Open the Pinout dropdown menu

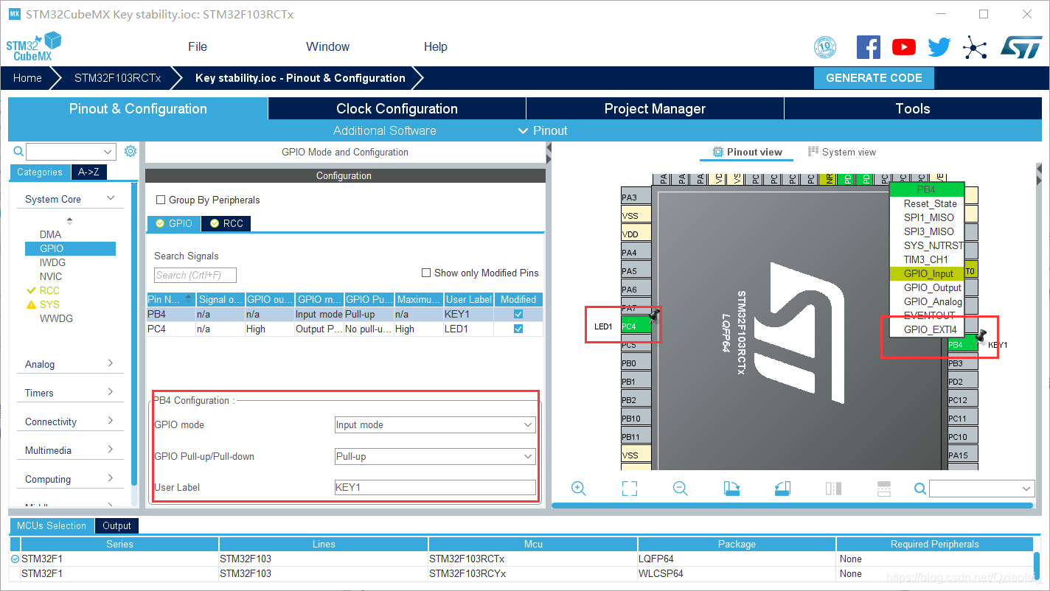tap(543, 130)
